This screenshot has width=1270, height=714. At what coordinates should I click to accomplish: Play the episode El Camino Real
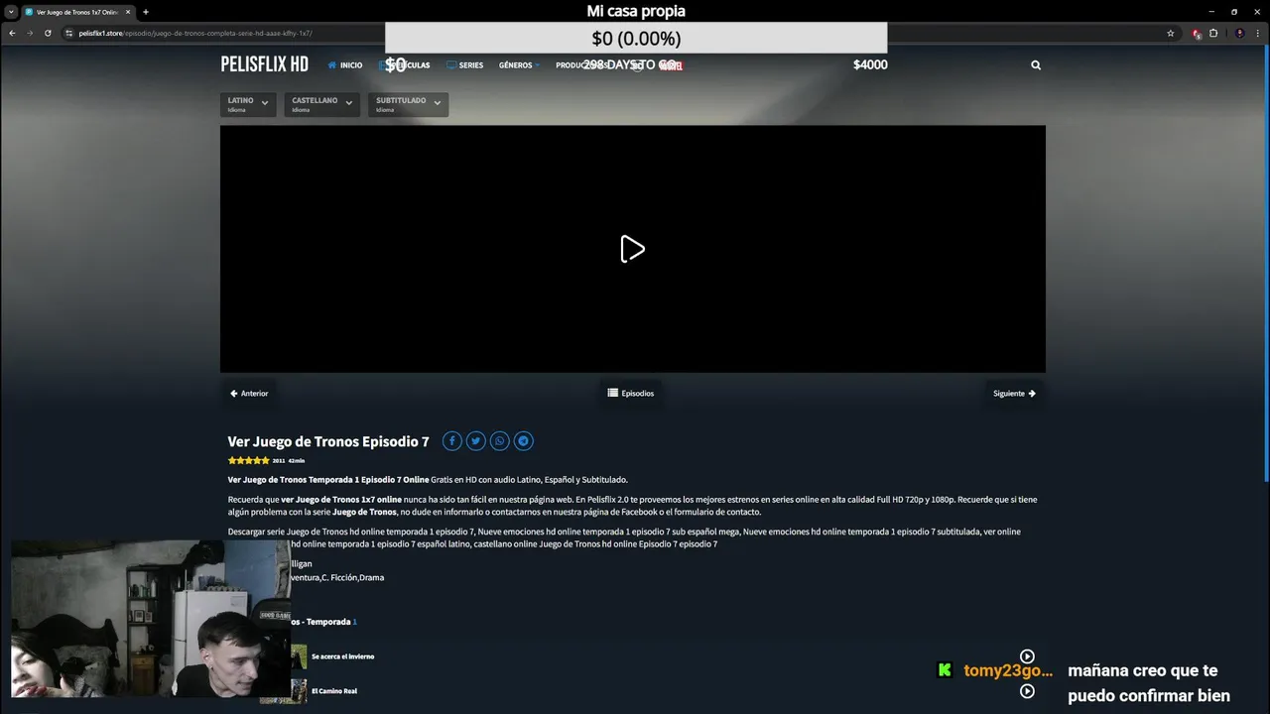click(1027, 691)
